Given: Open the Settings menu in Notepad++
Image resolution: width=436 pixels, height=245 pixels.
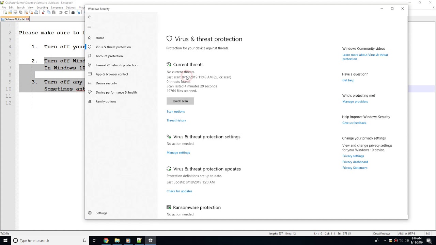Looking at the screenshot, I should (x=71, y=7).
